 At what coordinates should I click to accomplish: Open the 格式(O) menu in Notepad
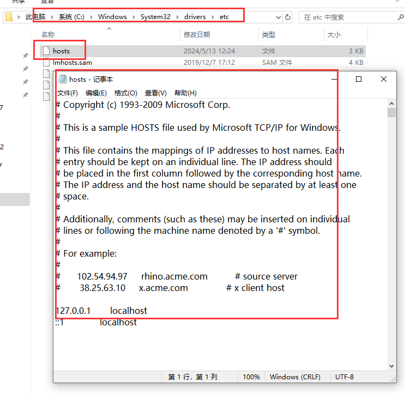tap(126, 93)
